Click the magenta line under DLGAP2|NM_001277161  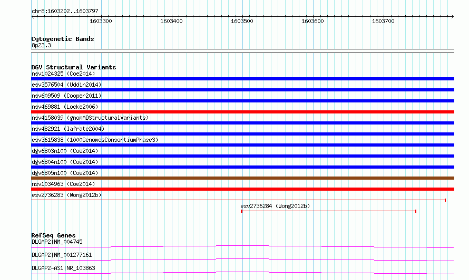[x=242, y=260]
